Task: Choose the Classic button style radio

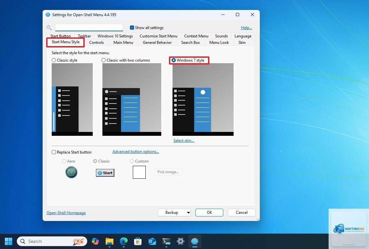Action: click(95, 161)
